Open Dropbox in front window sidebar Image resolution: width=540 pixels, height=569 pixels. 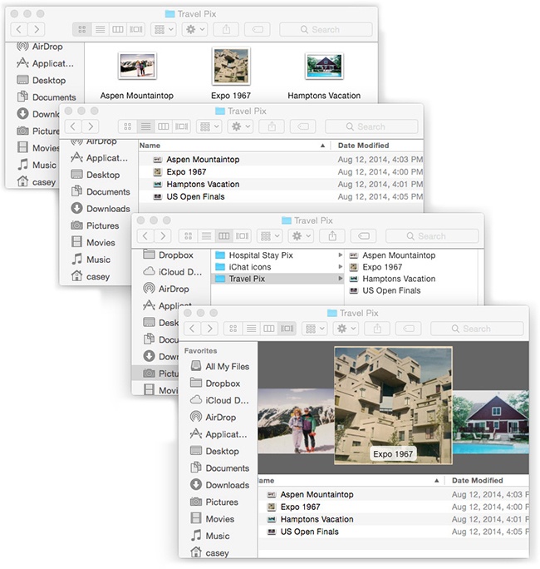[215, 383]
